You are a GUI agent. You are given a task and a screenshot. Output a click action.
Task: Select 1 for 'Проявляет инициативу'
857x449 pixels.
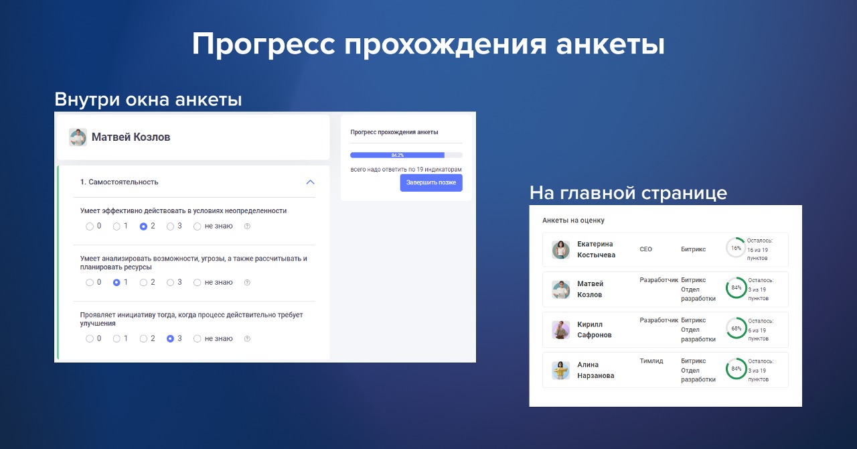(x=116, y=339)
